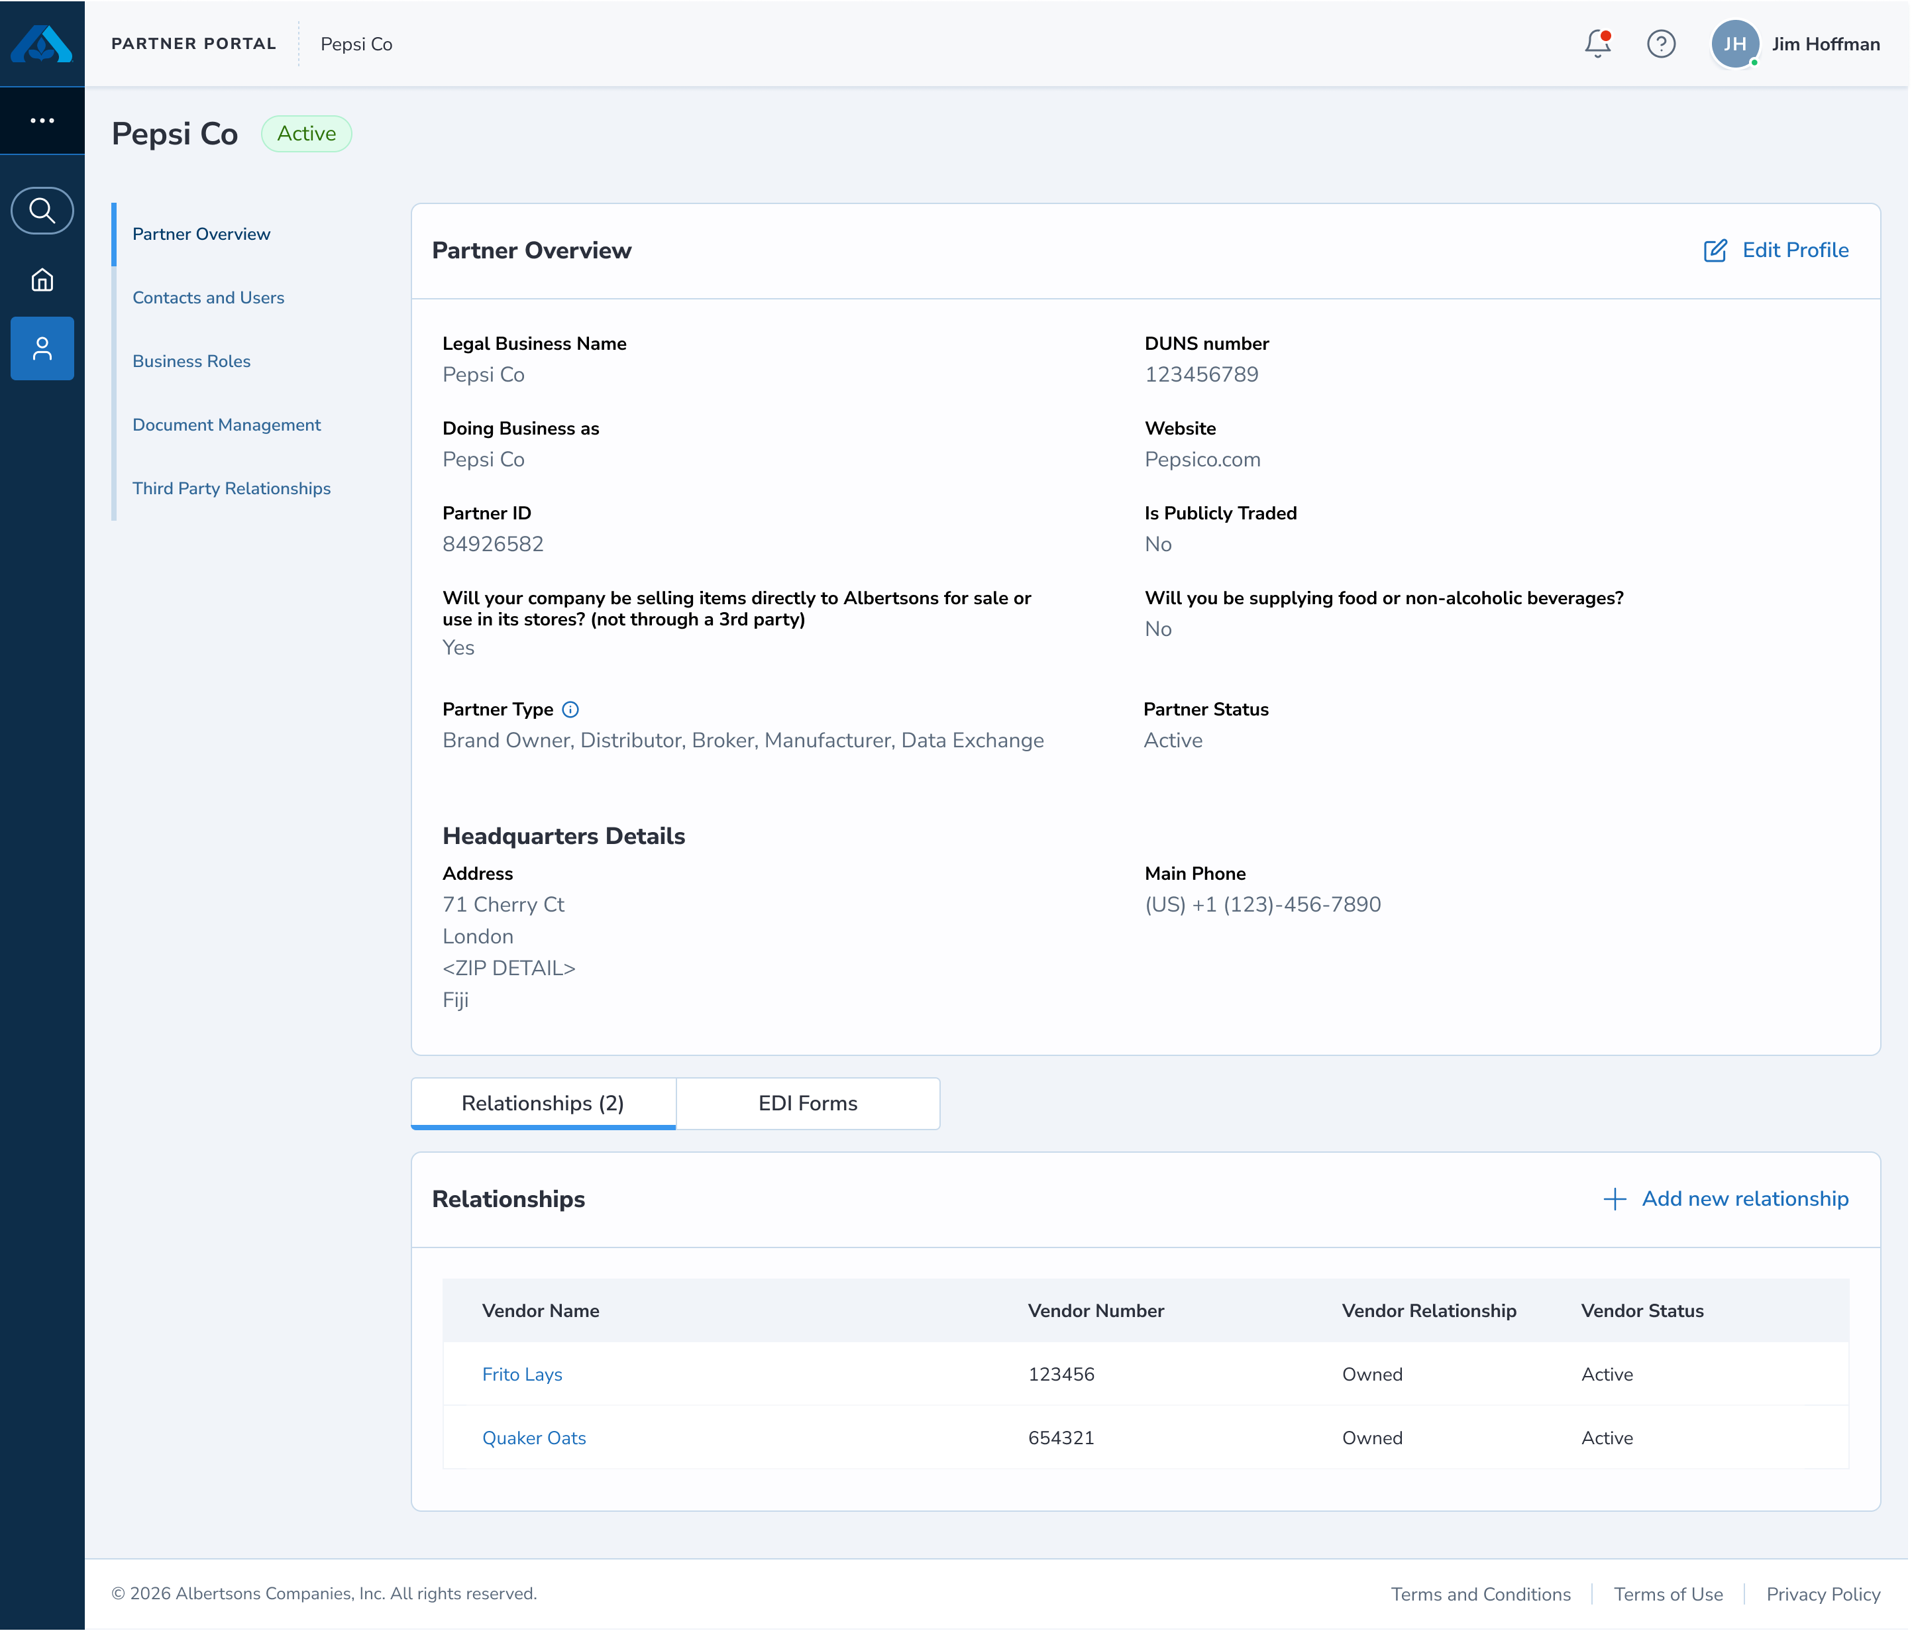Open Terms and Conditions footer link
Viewport: 1912px width, 1639px height.
coord(1482,1596)
